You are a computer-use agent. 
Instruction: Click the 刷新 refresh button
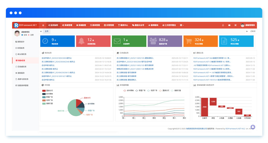(253, 31)
